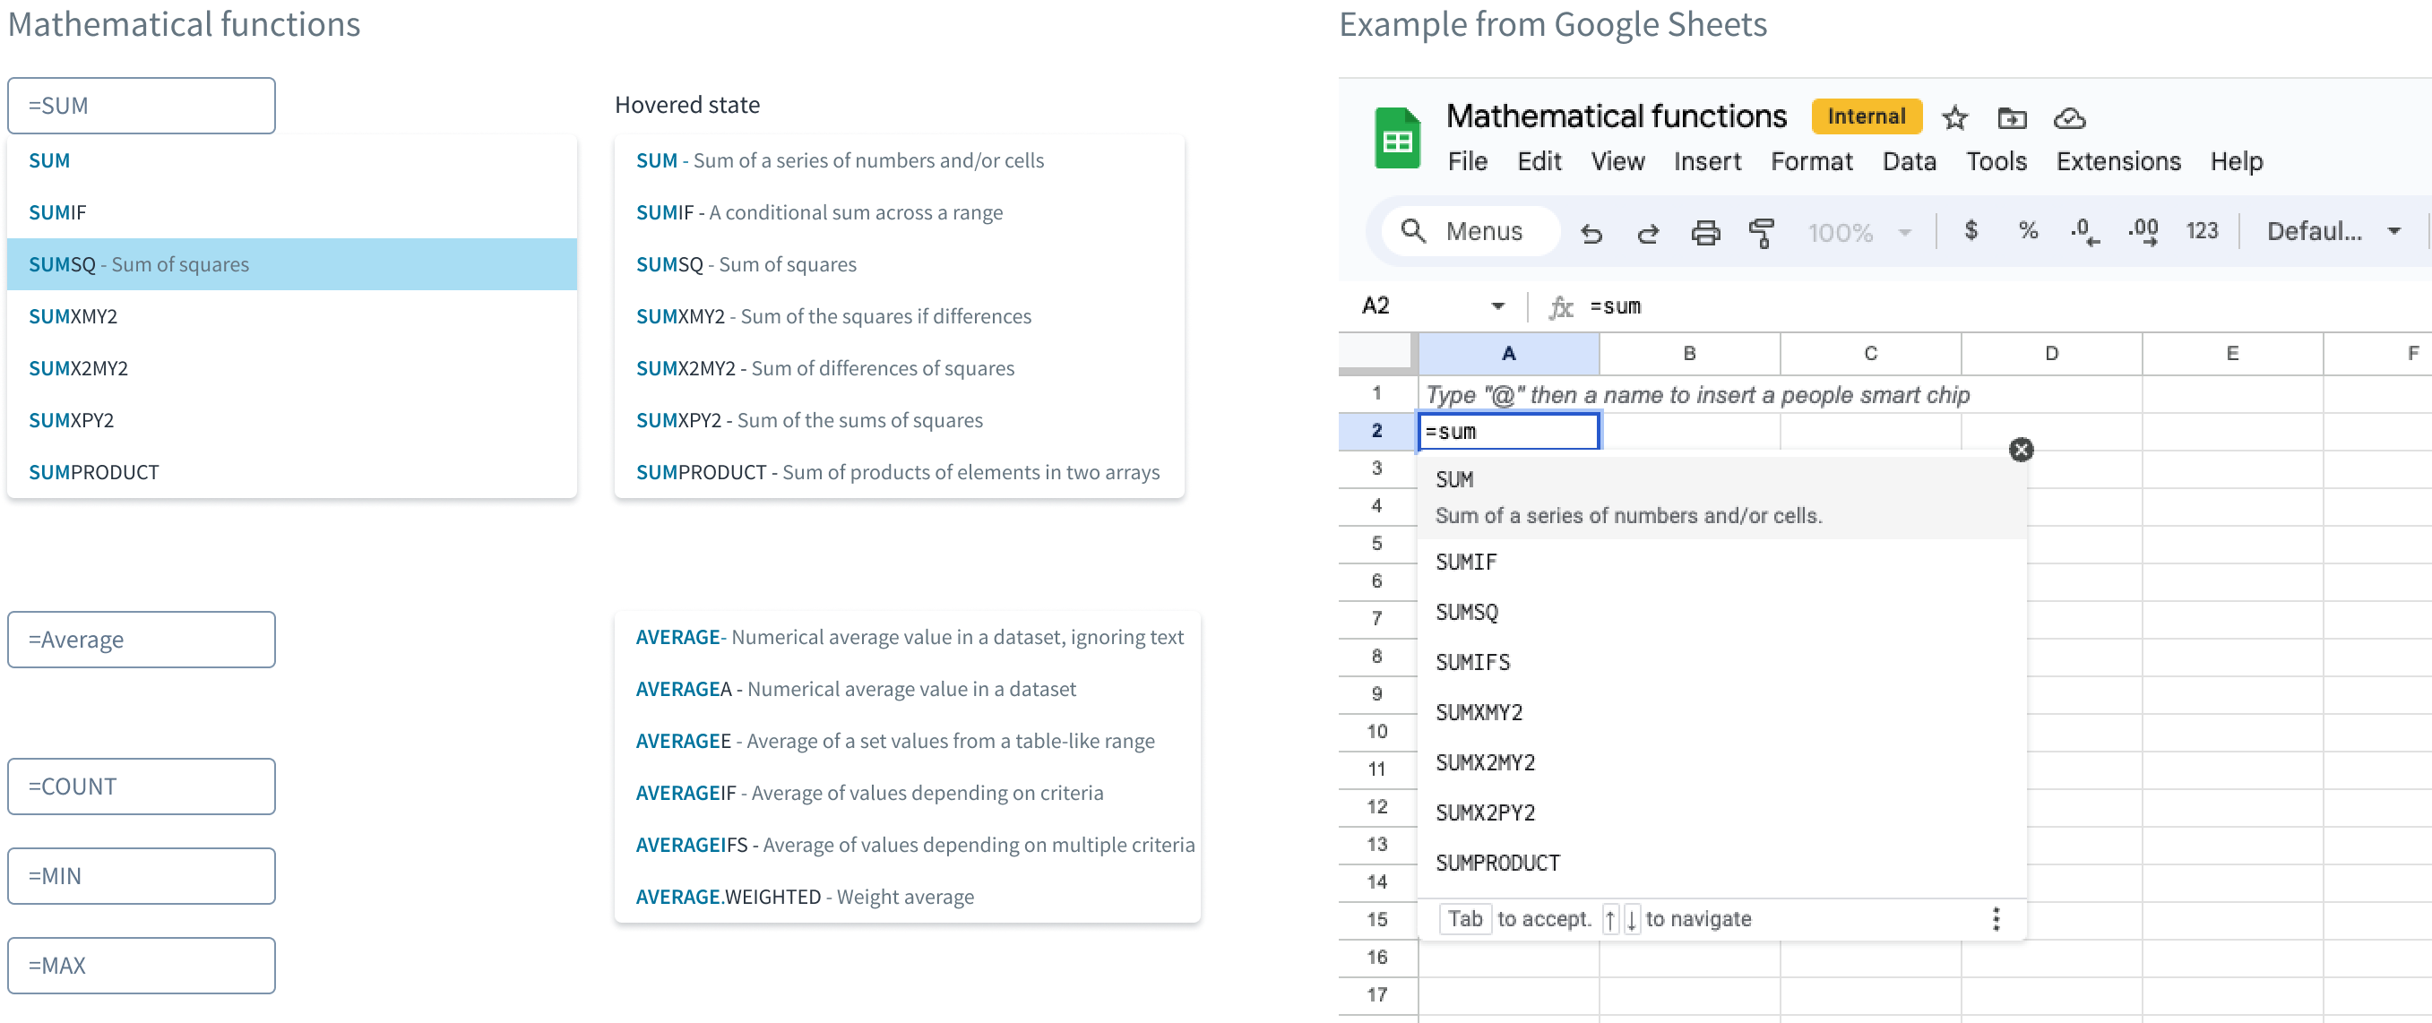Select column A header
2432x1023 pixels.
1509,353
